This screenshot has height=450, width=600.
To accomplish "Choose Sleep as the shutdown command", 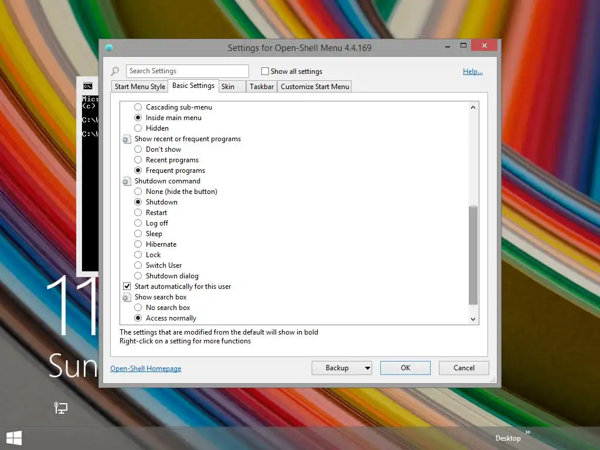I will tap(138, 233).
